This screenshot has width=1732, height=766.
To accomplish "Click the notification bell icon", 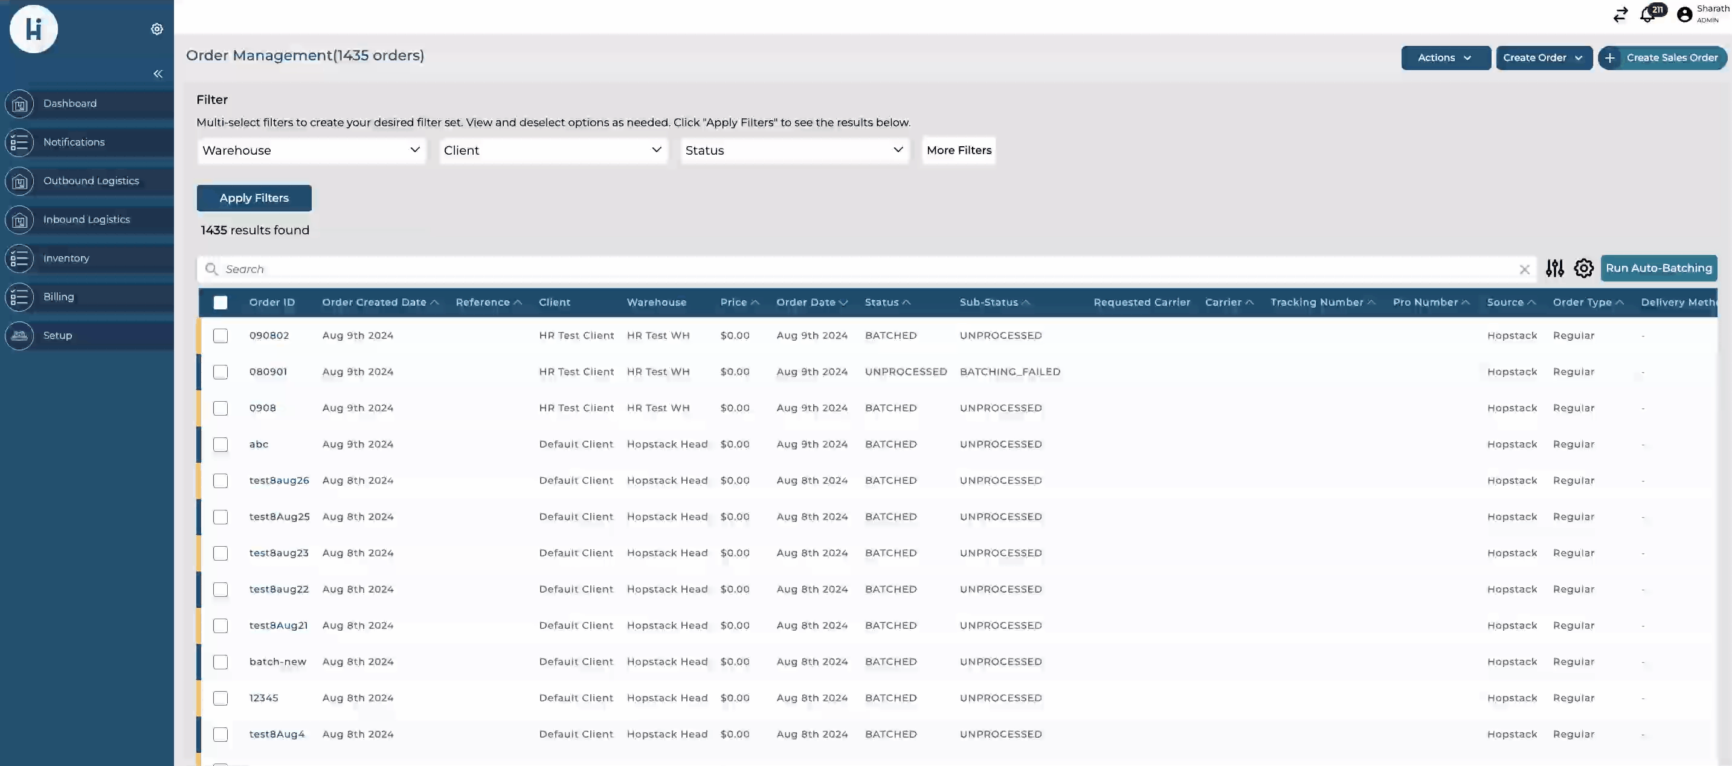I will point(1648,14).
